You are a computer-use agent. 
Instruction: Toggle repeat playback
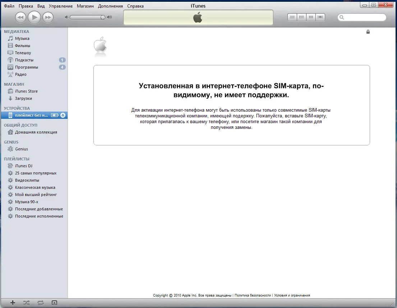pos(41,303)
